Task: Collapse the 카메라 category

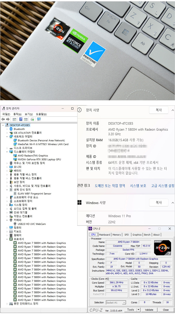Action: tap(7, 220)
